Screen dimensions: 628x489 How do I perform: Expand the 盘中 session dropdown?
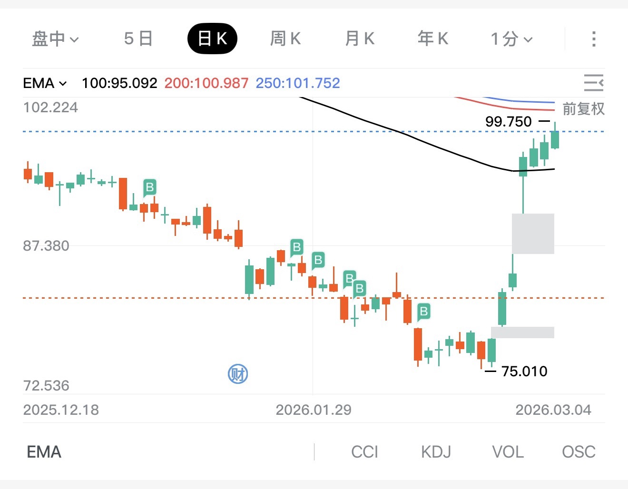pyautogui.click(x=55, y=39)
